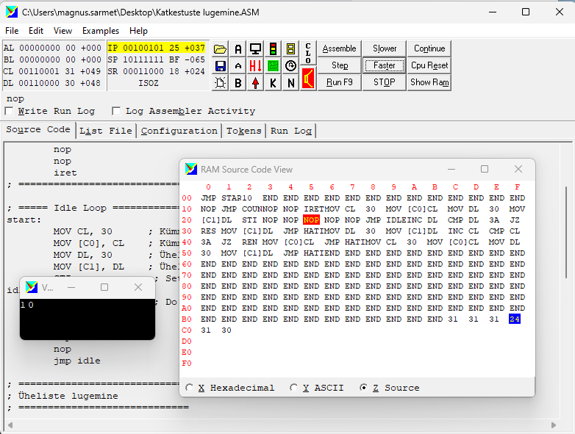The image size is (575, 434).
Task: Open the green maze device icon
Action: (273, 66)
